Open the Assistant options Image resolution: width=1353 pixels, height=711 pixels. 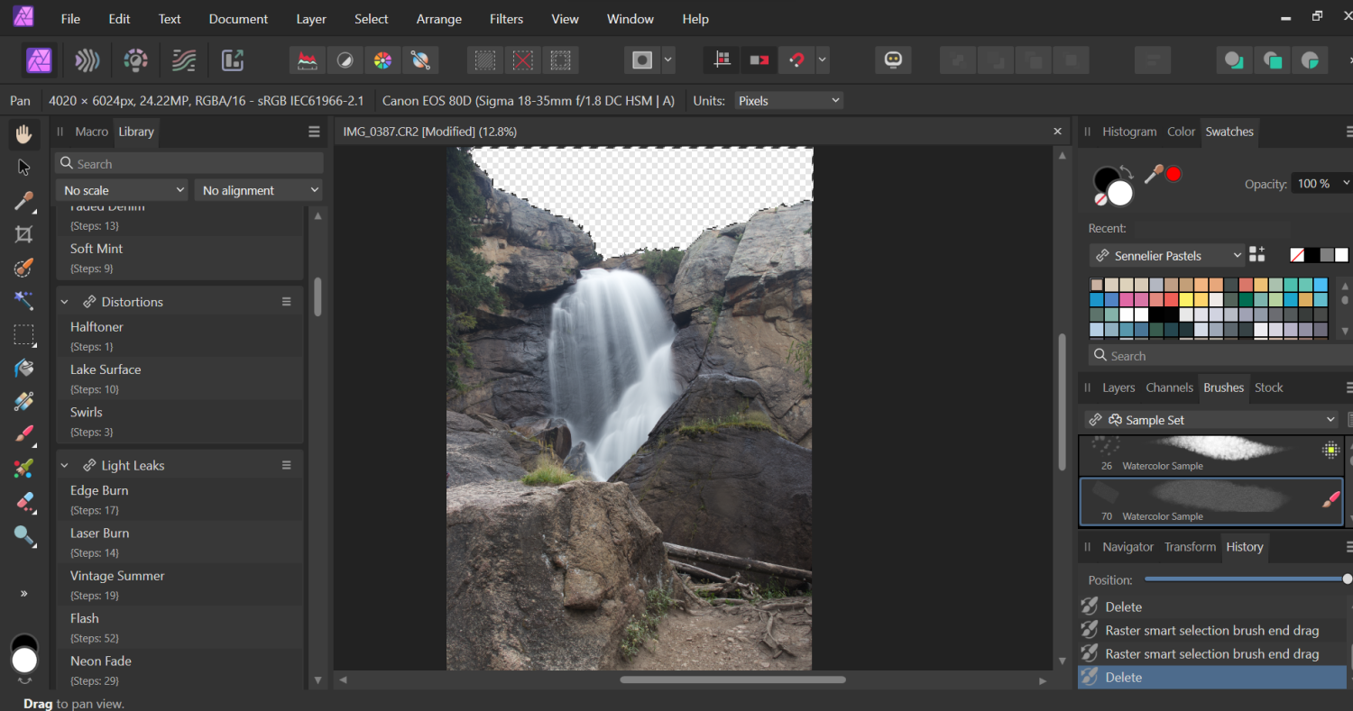893,59
